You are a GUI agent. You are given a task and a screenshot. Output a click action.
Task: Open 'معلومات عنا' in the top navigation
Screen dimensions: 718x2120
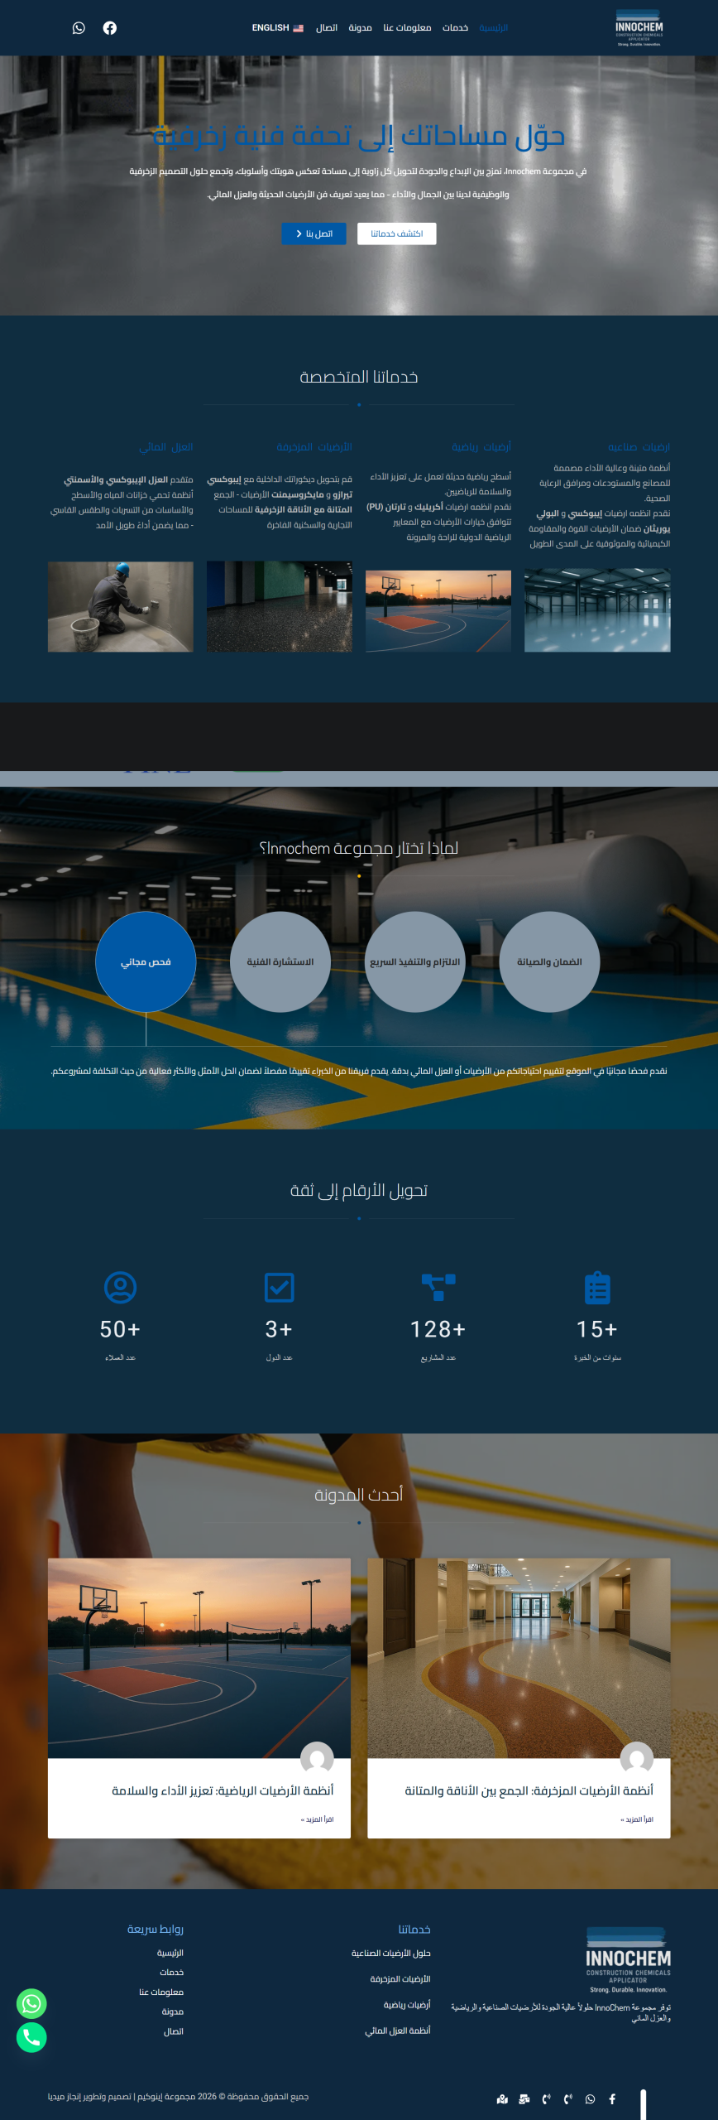(x=407, y=28)
